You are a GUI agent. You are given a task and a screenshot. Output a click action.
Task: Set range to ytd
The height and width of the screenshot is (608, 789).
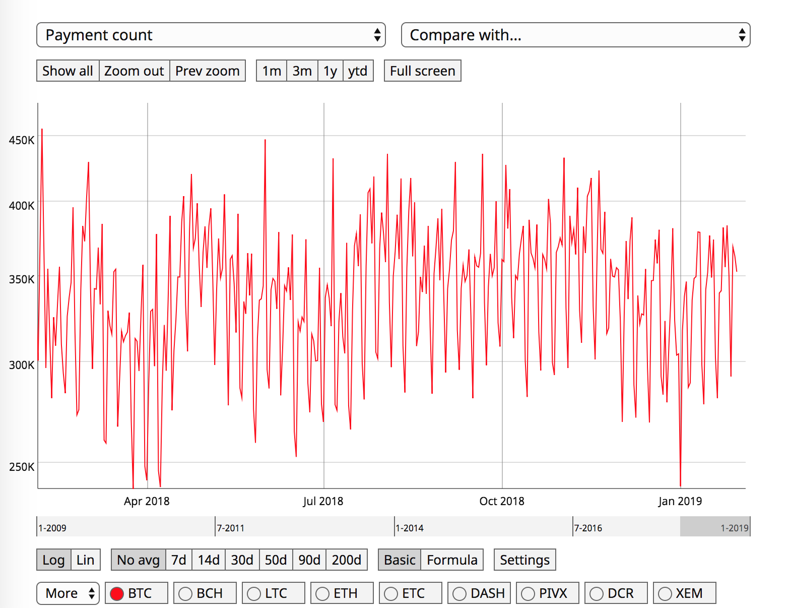tap(358, 71)
